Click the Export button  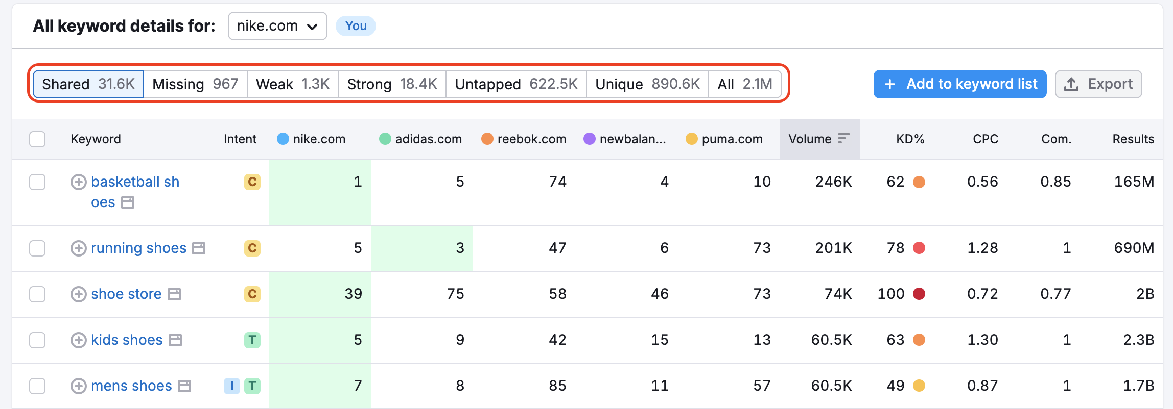(x=1098, y=84)
